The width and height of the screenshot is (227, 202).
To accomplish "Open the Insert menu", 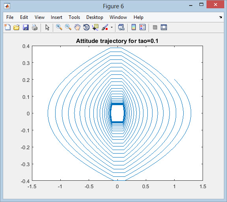I will (56, 17).
